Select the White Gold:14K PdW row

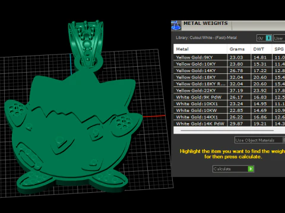(229, 124)
